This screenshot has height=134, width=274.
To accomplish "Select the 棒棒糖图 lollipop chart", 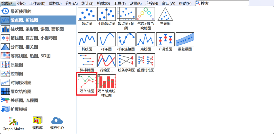I will tap(87, 61).
